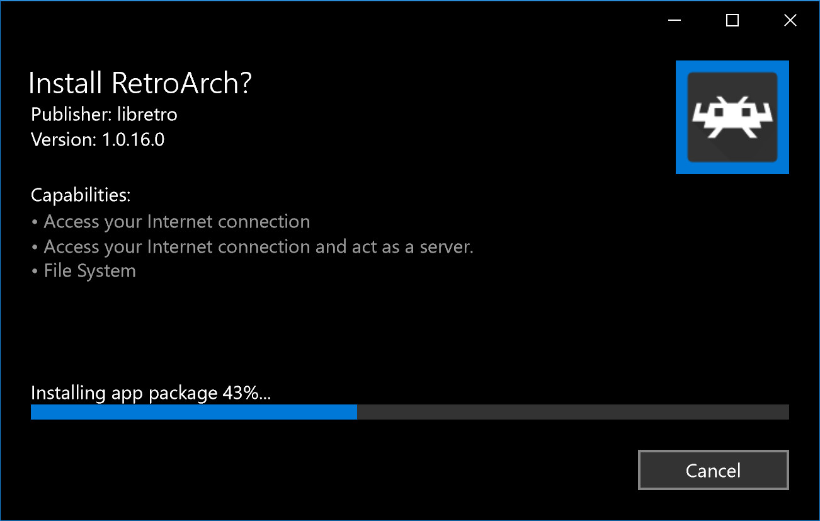Cancel the RetroArch installation
The image size is (820, 521).
[713, 470]
